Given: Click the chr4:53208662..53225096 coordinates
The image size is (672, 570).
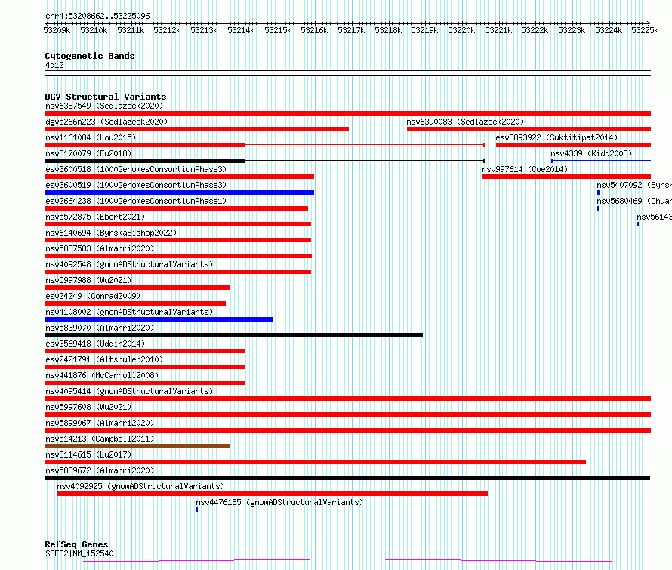Looking at the screenshot, I should pos(97,16).
